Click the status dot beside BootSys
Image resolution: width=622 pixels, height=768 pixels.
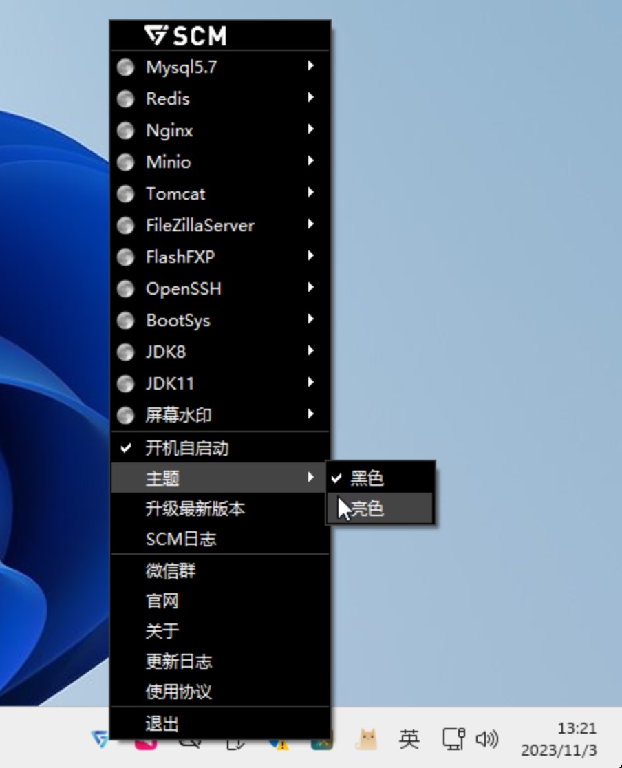pyautogui.click(x=125, y=321)
